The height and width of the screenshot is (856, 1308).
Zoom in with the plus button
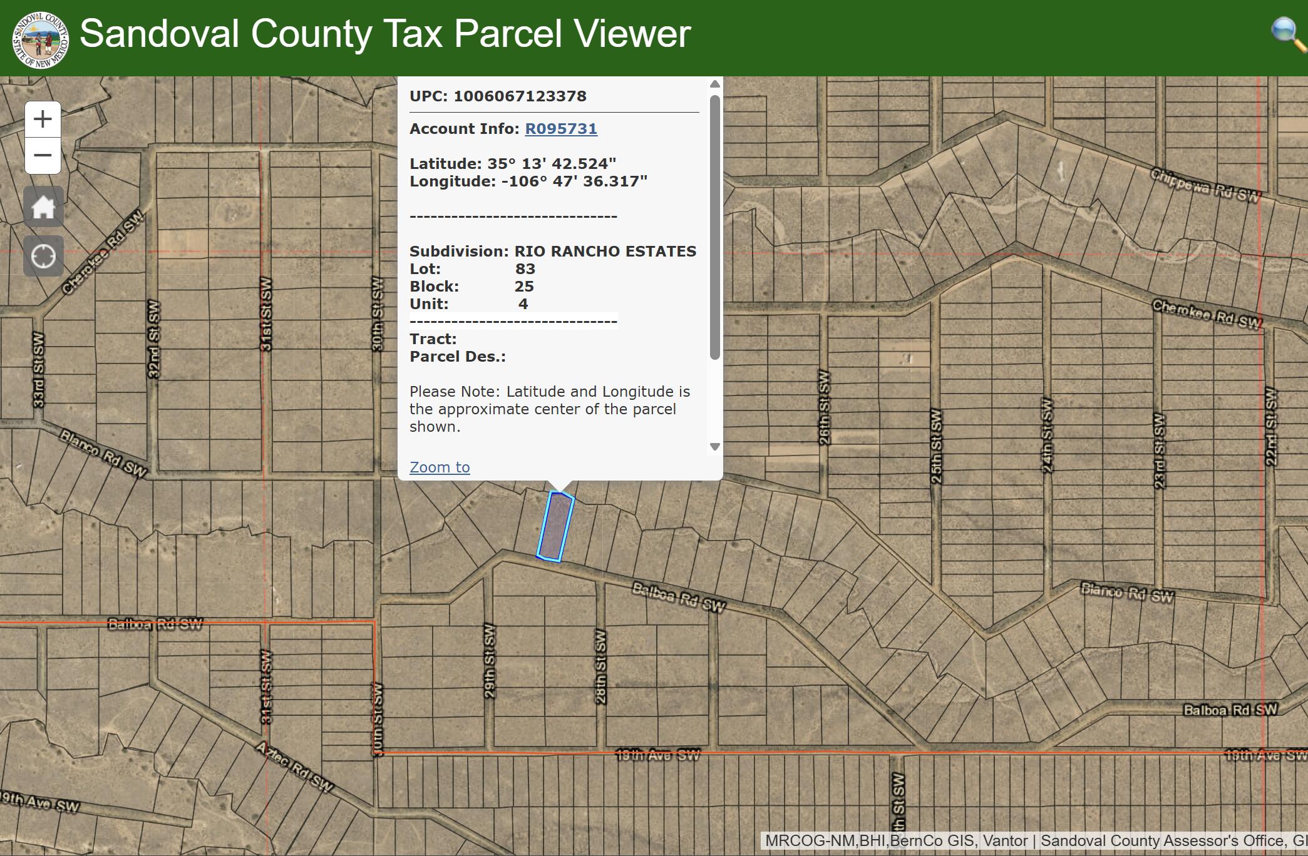tap(43, 119)
